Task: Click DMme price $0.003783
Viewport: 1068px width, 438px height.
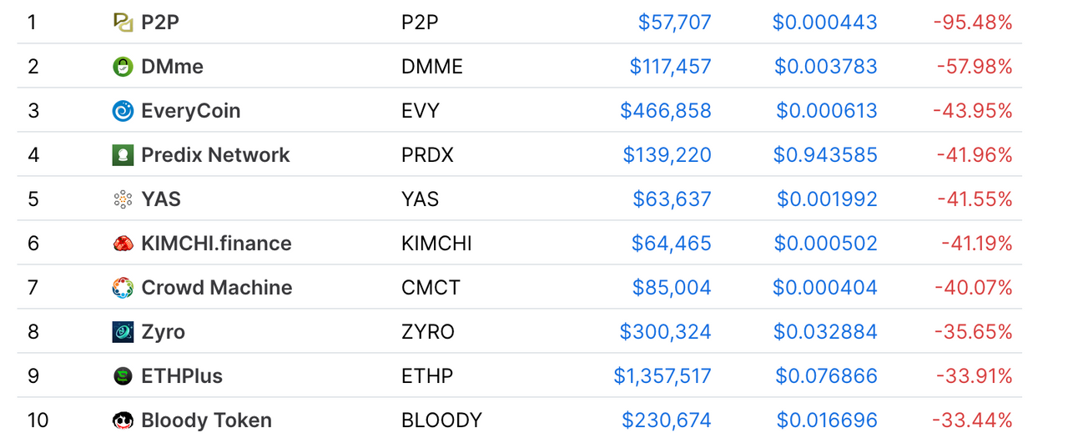Action: [826, 67]
